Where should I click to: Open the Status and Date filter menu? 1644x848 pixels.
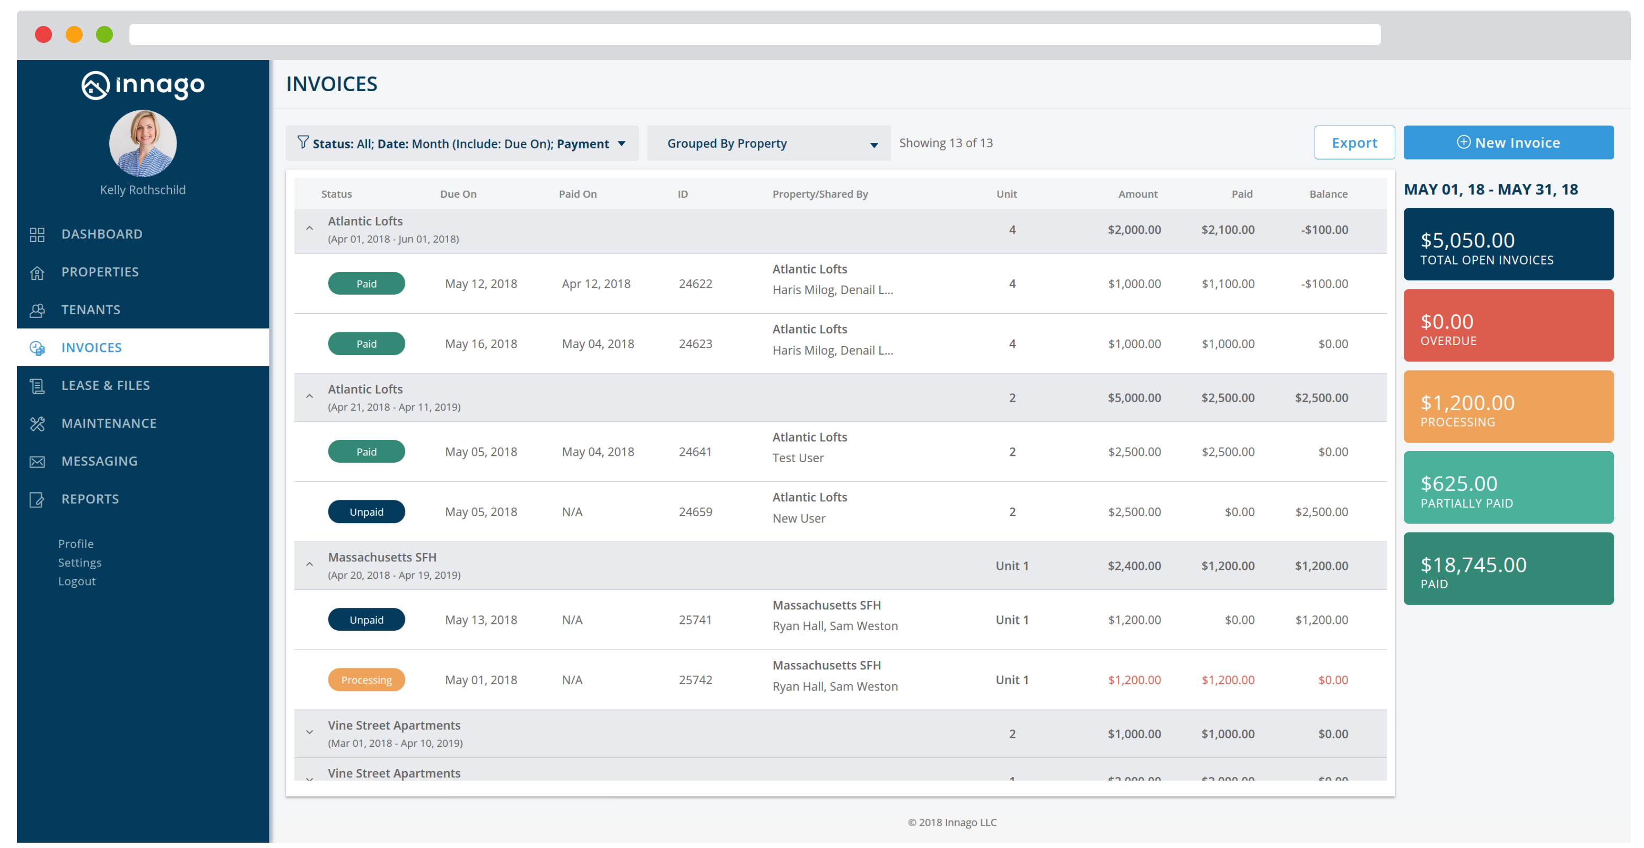point(461,143)
